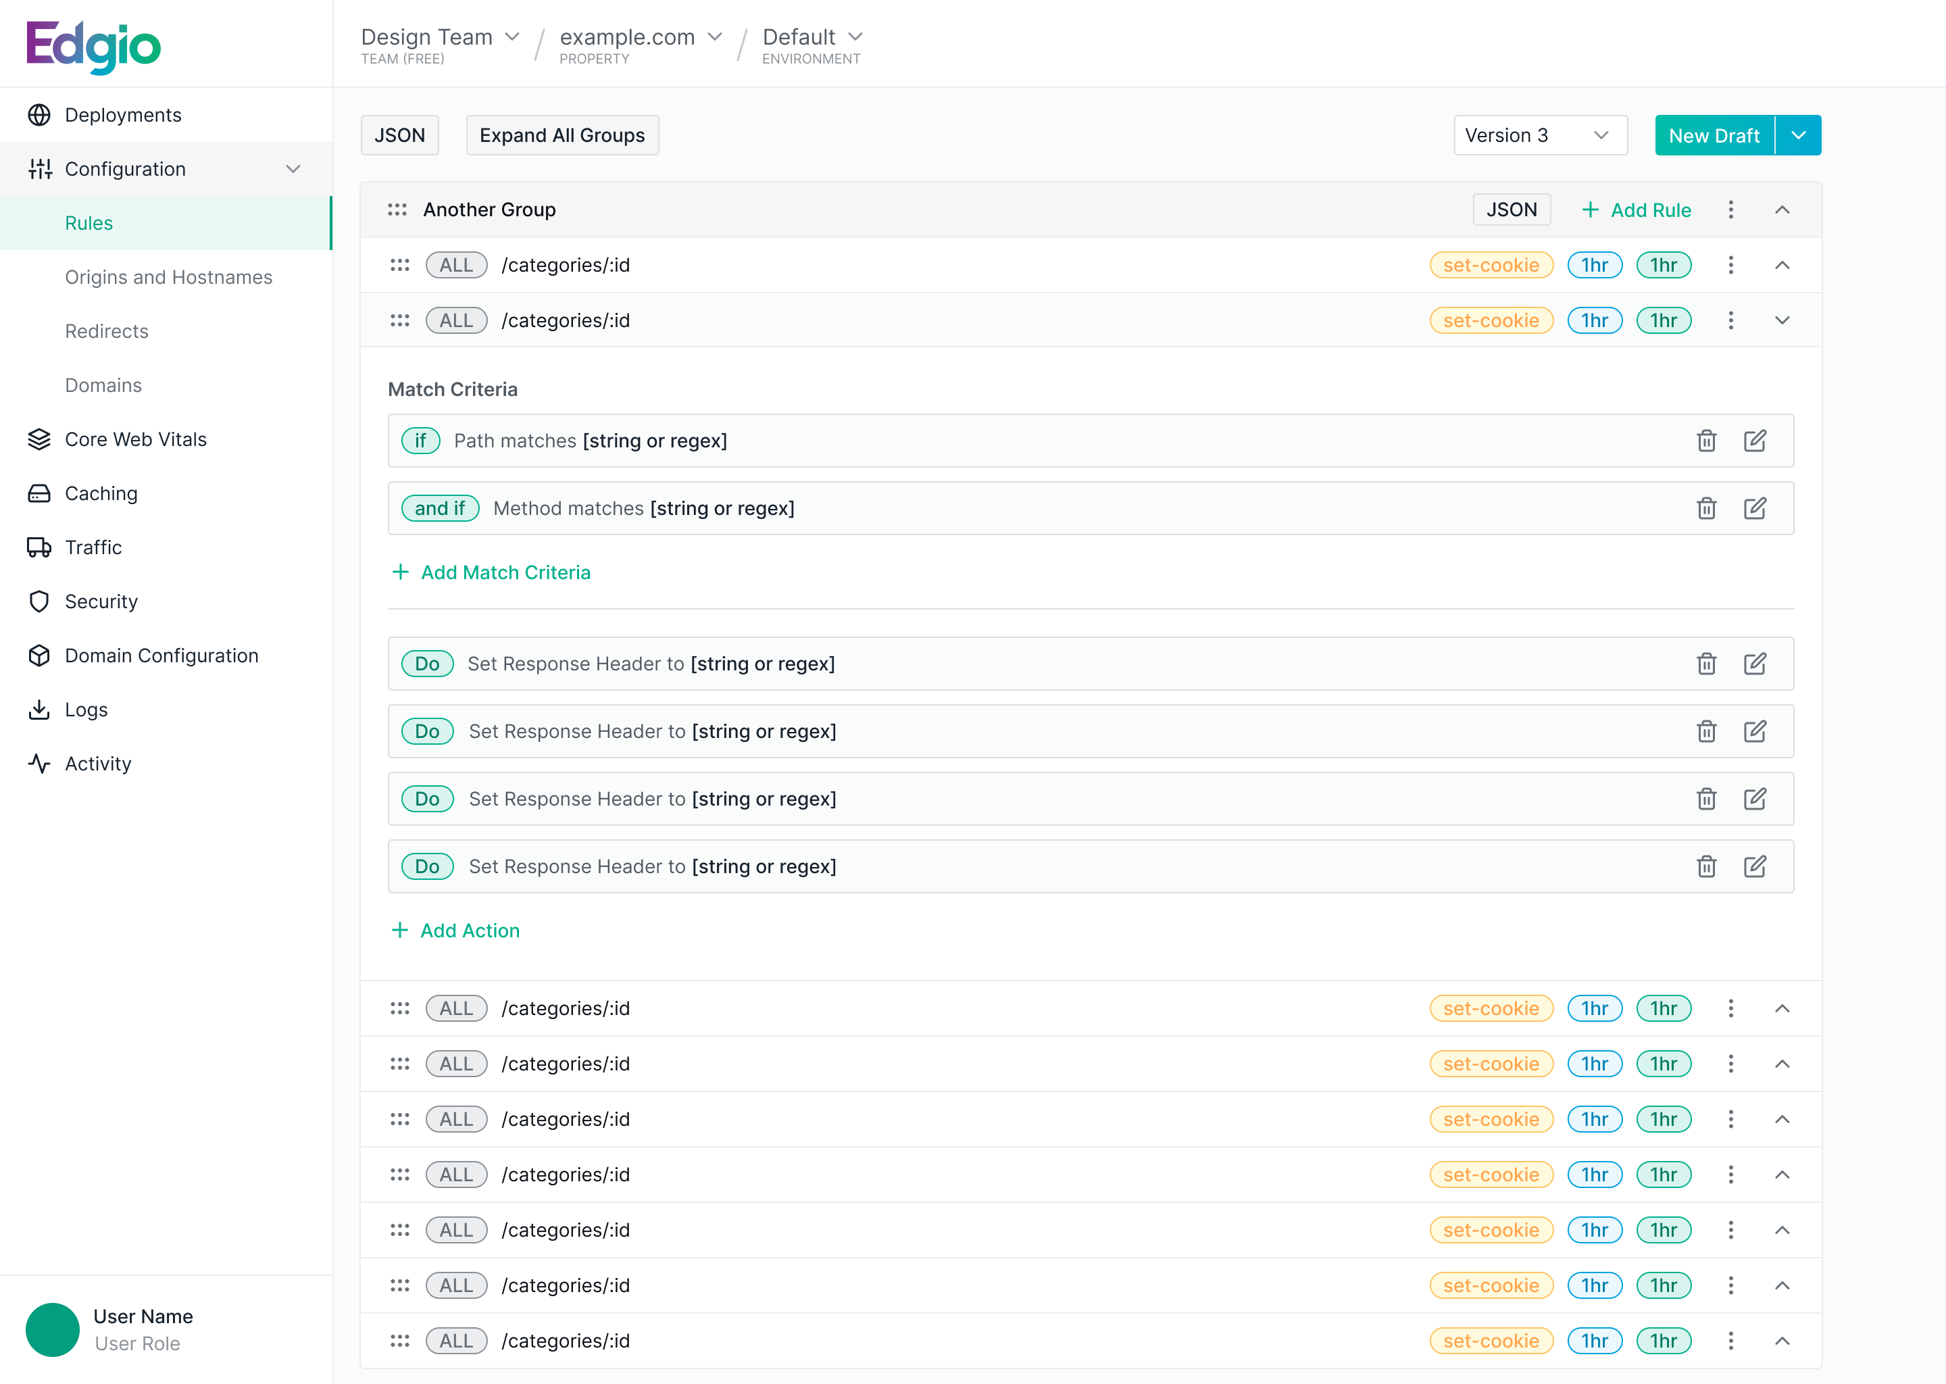
Task: Open kebab menu for Another Group
Action: pos(1730,209)
